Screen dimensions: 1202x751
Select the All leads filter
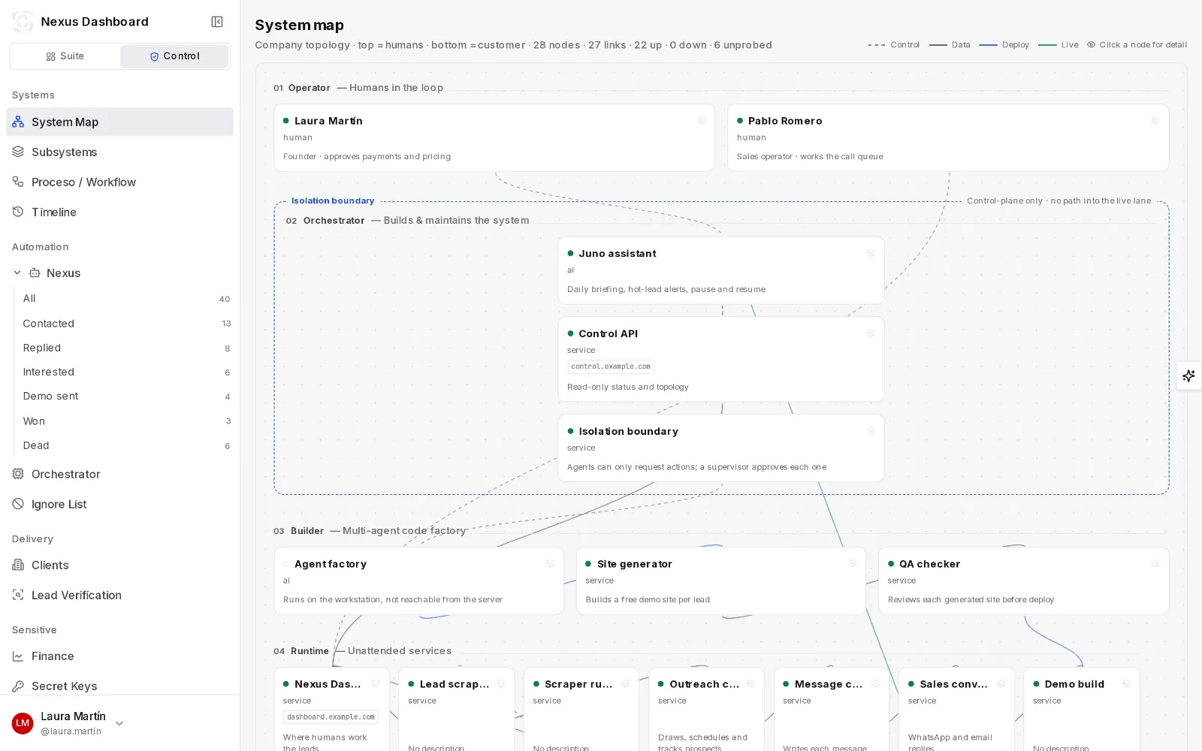[126, 298]
